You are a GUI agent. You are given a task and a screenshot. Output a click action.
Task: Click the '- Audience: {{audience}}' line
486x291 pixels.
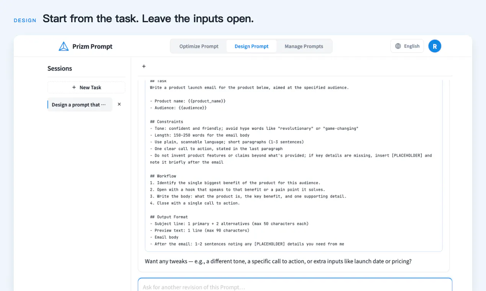coord(178,108)
